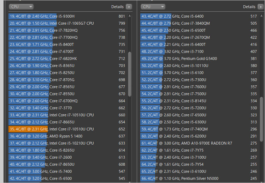
Task: Click the right panel Details arrow button
Action: 260,7
